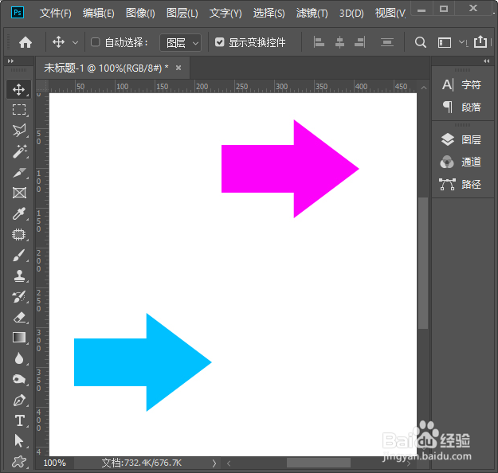
Task: Select the Custom Shape tool
Action: (19, 462)
